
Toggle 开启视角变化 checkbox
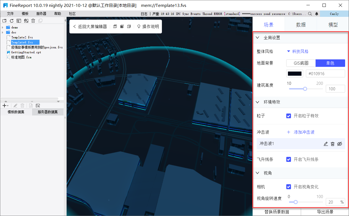pos(288,187)
